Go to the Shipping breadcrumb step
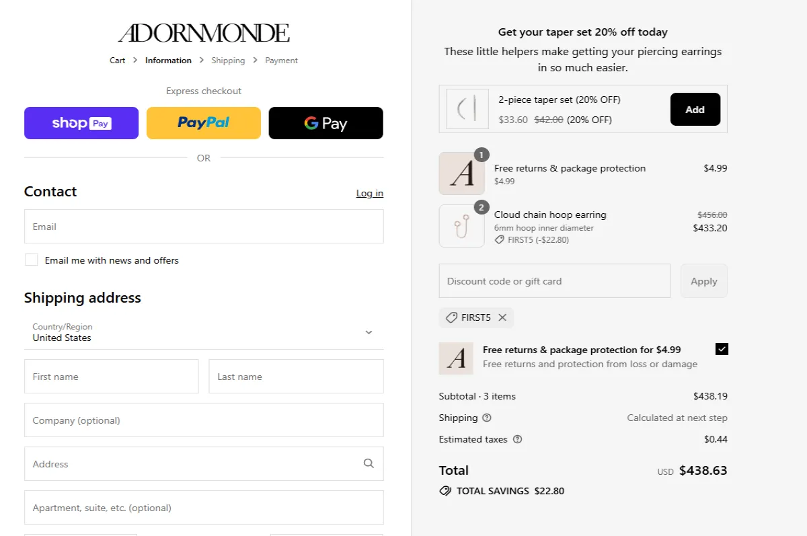 point(228,60)
